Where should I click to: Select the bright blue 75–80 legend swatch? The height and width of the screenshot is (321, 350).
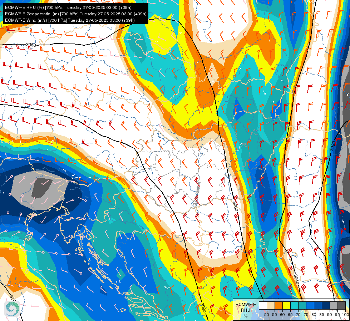pyautogui.click(x=310, y=305)
